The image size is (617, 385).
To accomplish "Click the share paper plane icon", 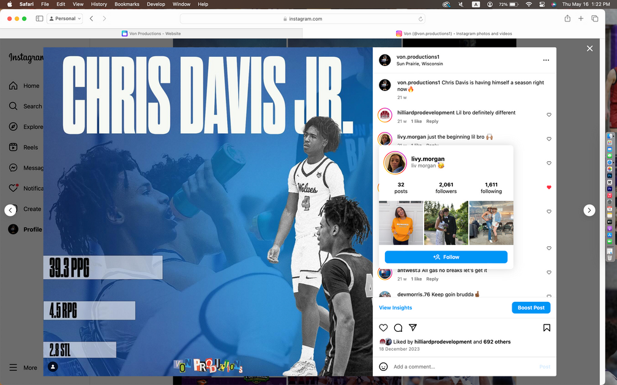I will click(413, 328).
